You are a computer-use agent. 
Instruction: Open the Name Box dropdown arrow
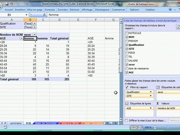tap(26, 15)
